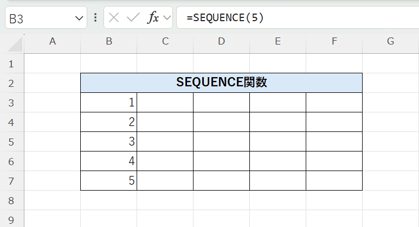Click the three-dot Name Box resize handle
The width and height of the screenshot is (419, 227).
point(95,18)
